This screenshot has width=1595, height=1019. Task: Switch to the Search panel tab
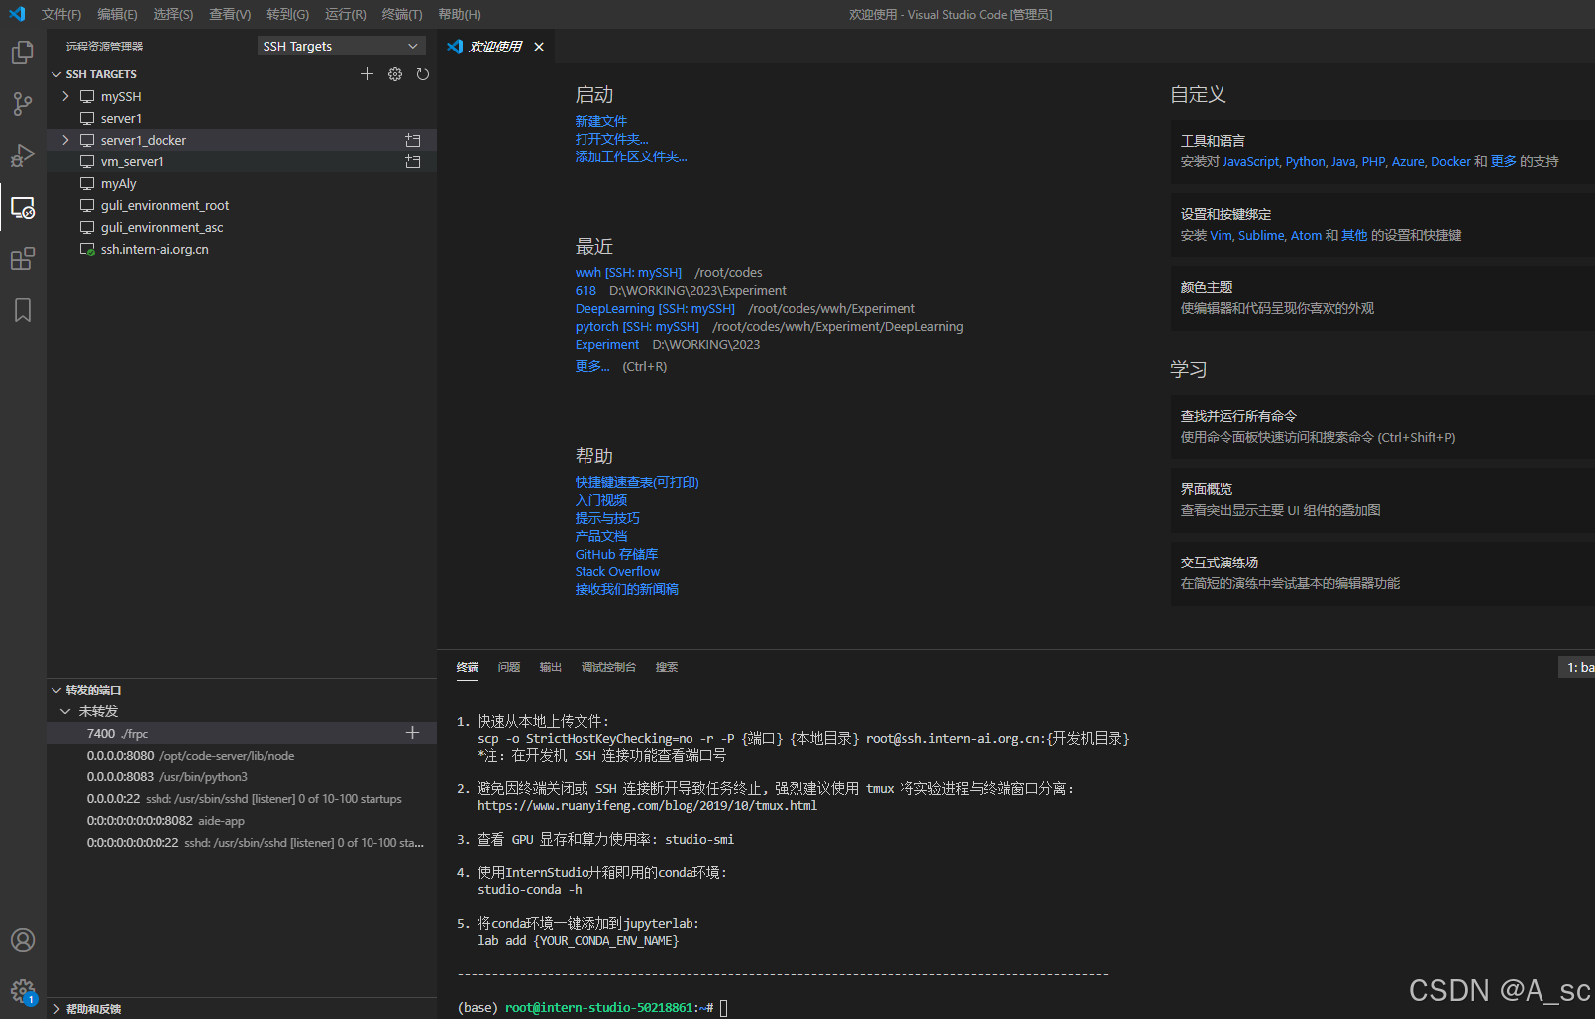(x=667, y=667)
